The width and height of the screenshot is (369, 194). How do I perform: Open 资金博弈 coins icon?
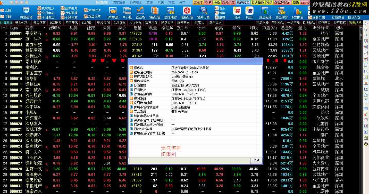pos(281,11)
